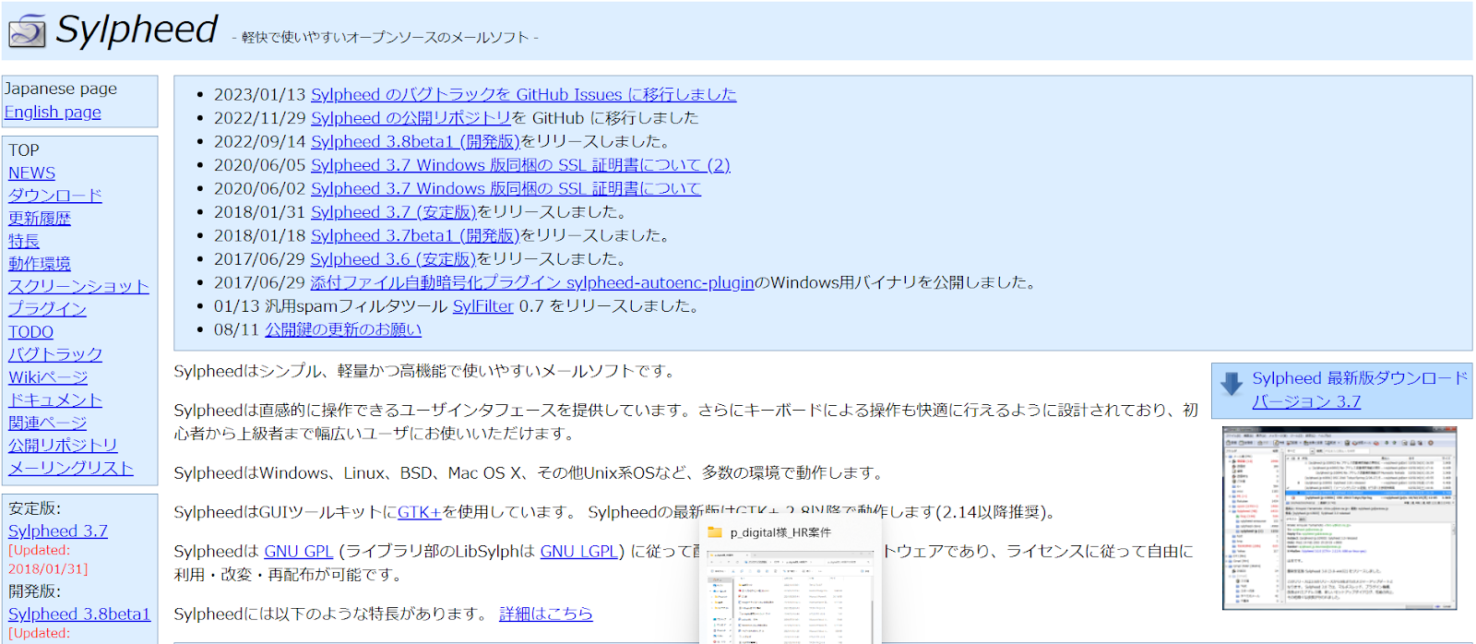Open the 動作環境 sidebar link
The width and height of the screenshot is (1476, 644).
pyautogui.click(x=40, y=263)
